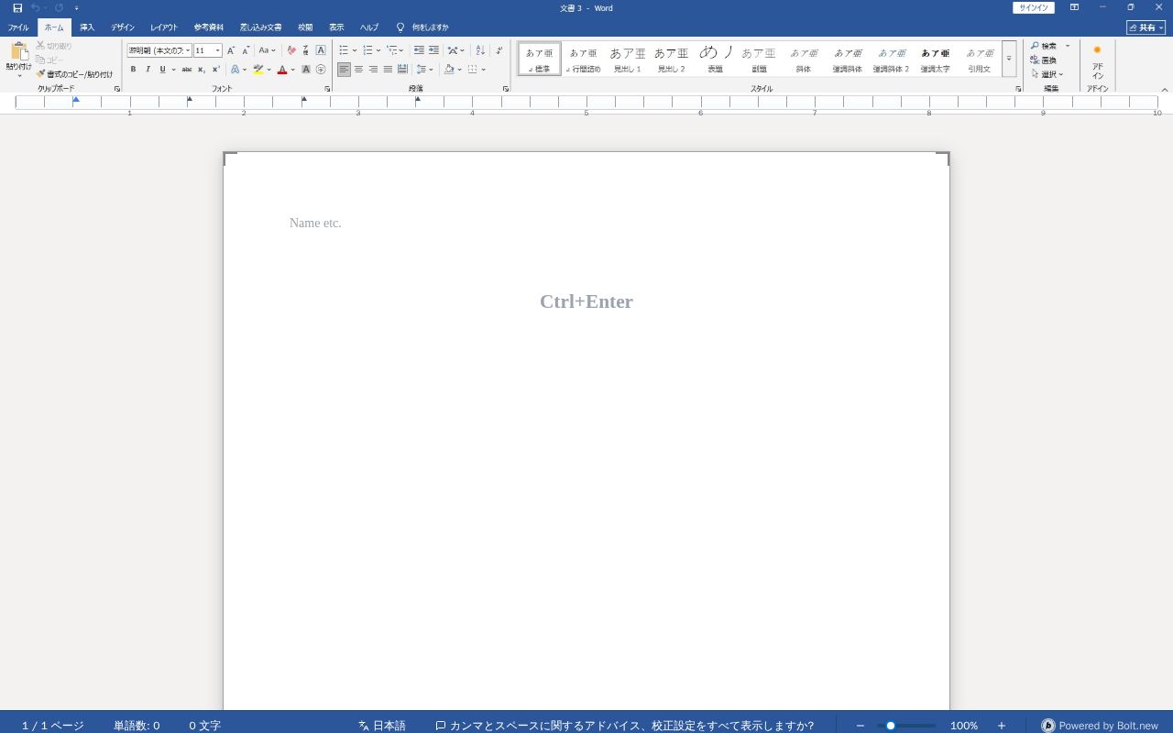
Task: Decrease font size with the shrink font icon
Action: (x=246, y=50)
